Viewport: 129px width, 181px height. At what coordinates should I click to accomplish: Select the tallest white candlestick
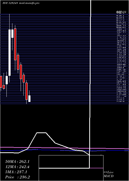(10, 52)
